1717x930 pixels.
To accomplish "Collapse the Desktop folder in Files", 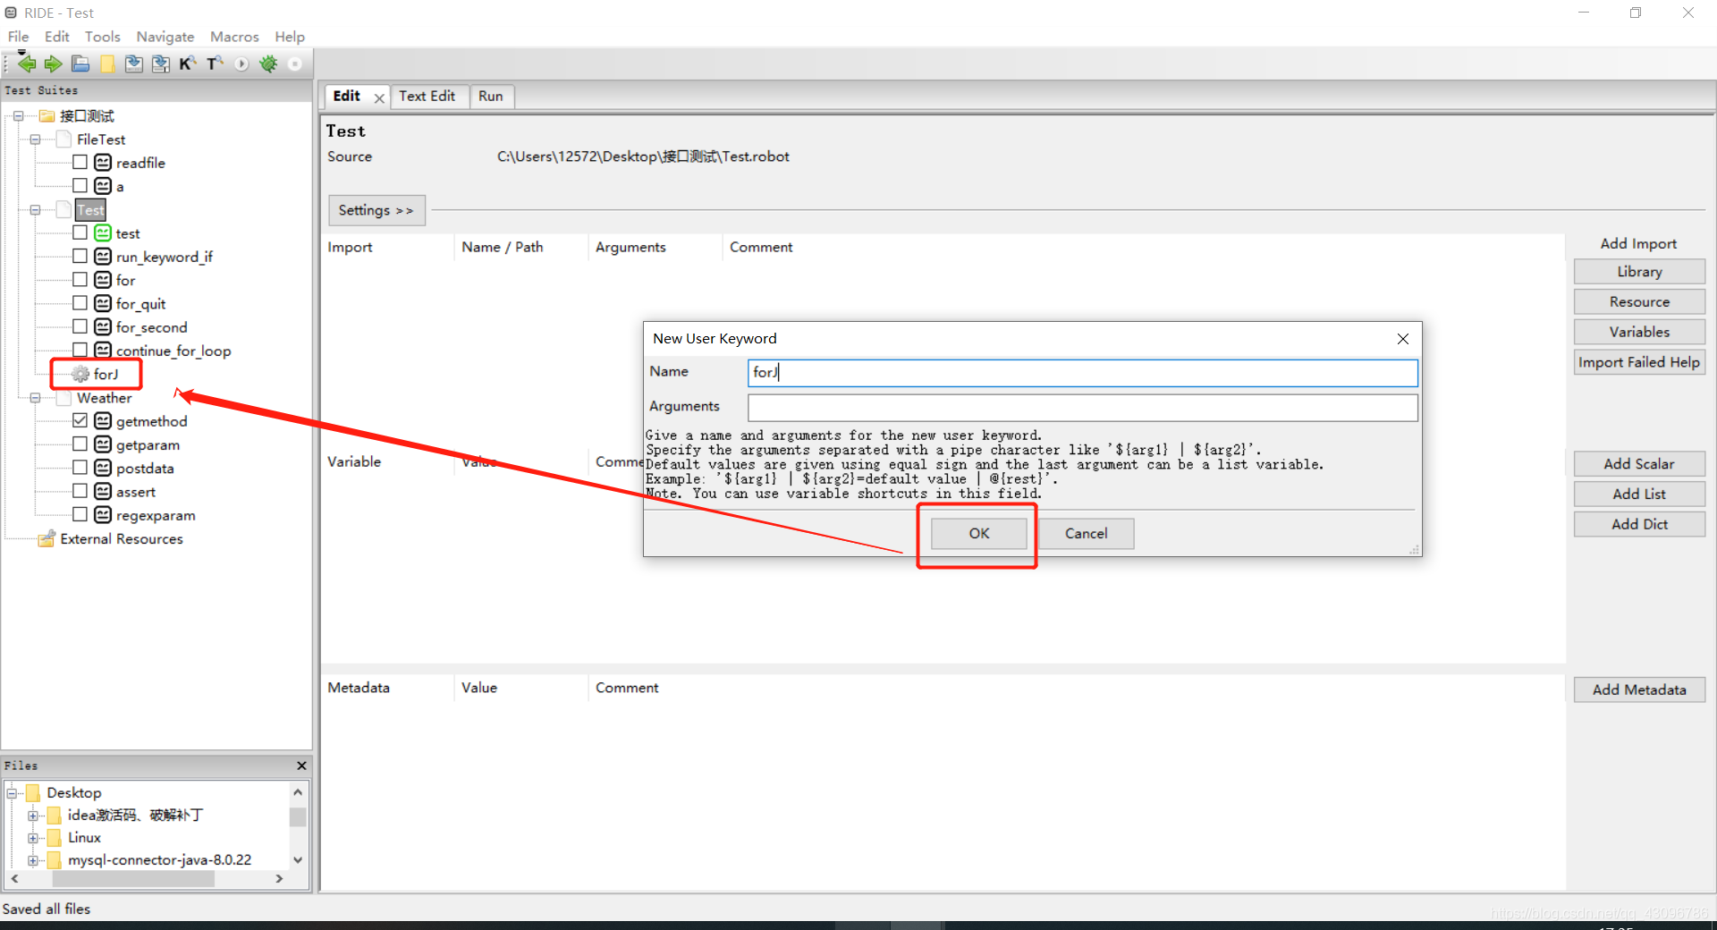I will click(13, 792).
